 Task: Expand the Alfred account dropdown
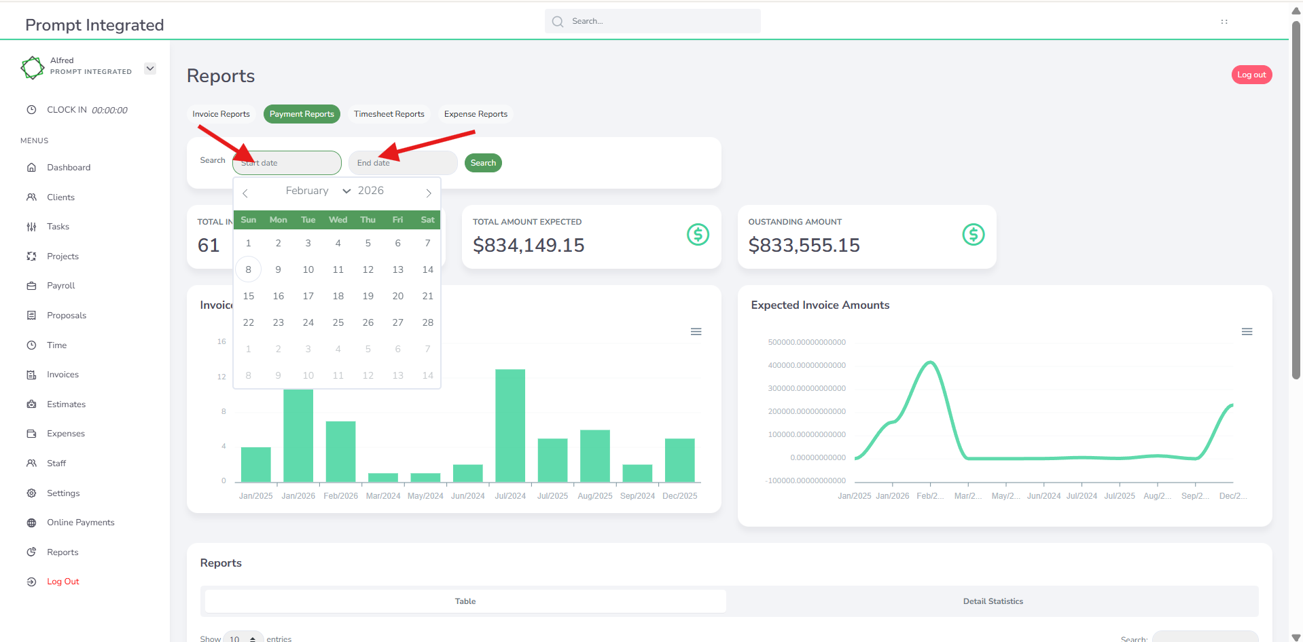coord(150,69)
